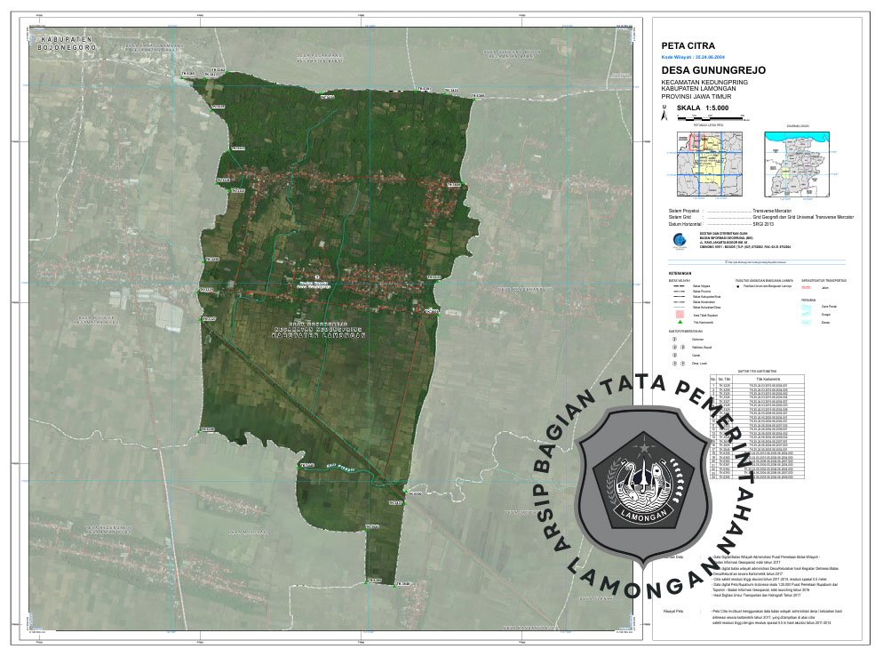Select the Danau legend symbol

(x=807, y=321)
